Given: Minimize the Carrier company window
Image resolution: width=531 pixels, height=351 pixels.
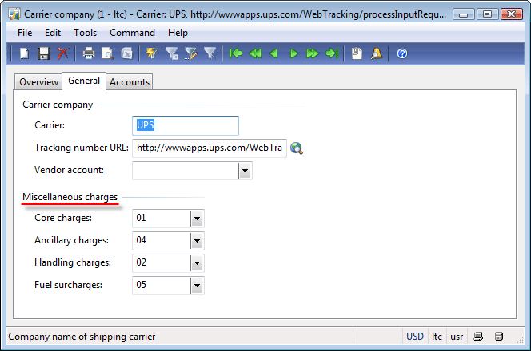Looking at the screenshot, I should (x=463, y=14).
